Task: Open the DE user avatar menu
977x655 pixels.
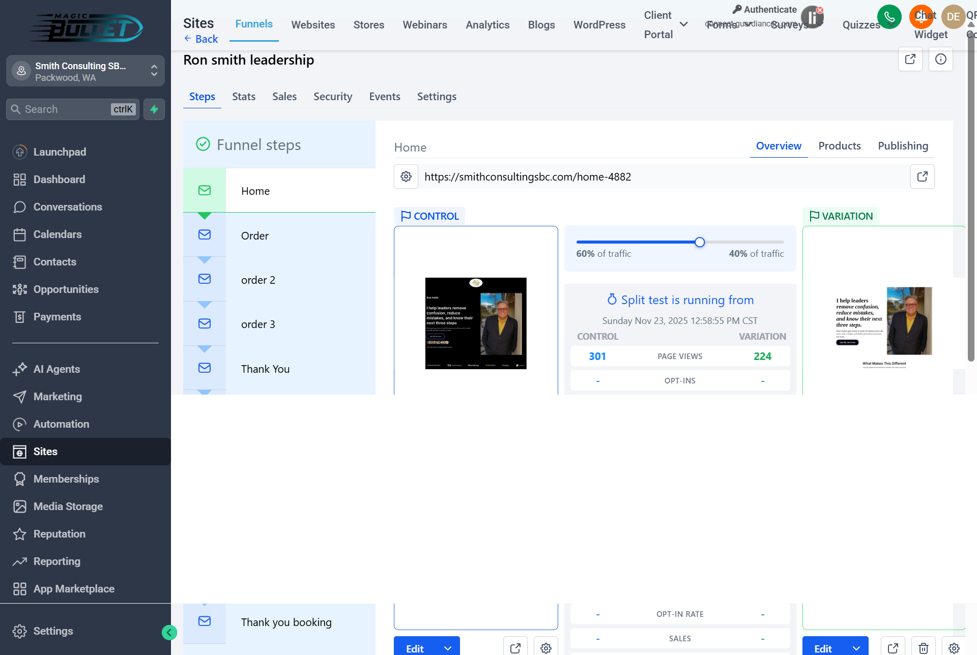Action: pyautogui.click(x=953, y=17)
